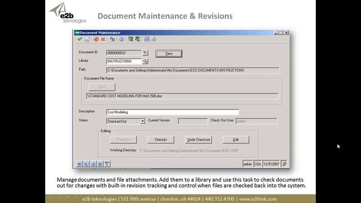
Task: Open the blue question-mark help icon
Action: tap(122, 39)
